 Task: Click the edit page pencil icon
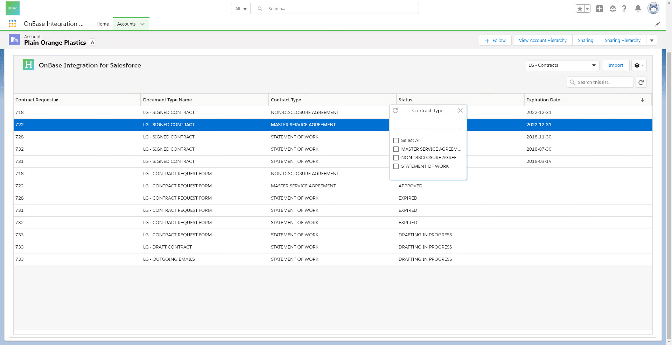pyautogui.click(x=658, y=24)
